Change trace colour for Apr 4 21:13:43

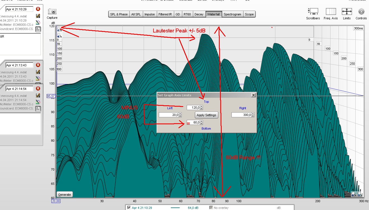[x=38, y=78]
